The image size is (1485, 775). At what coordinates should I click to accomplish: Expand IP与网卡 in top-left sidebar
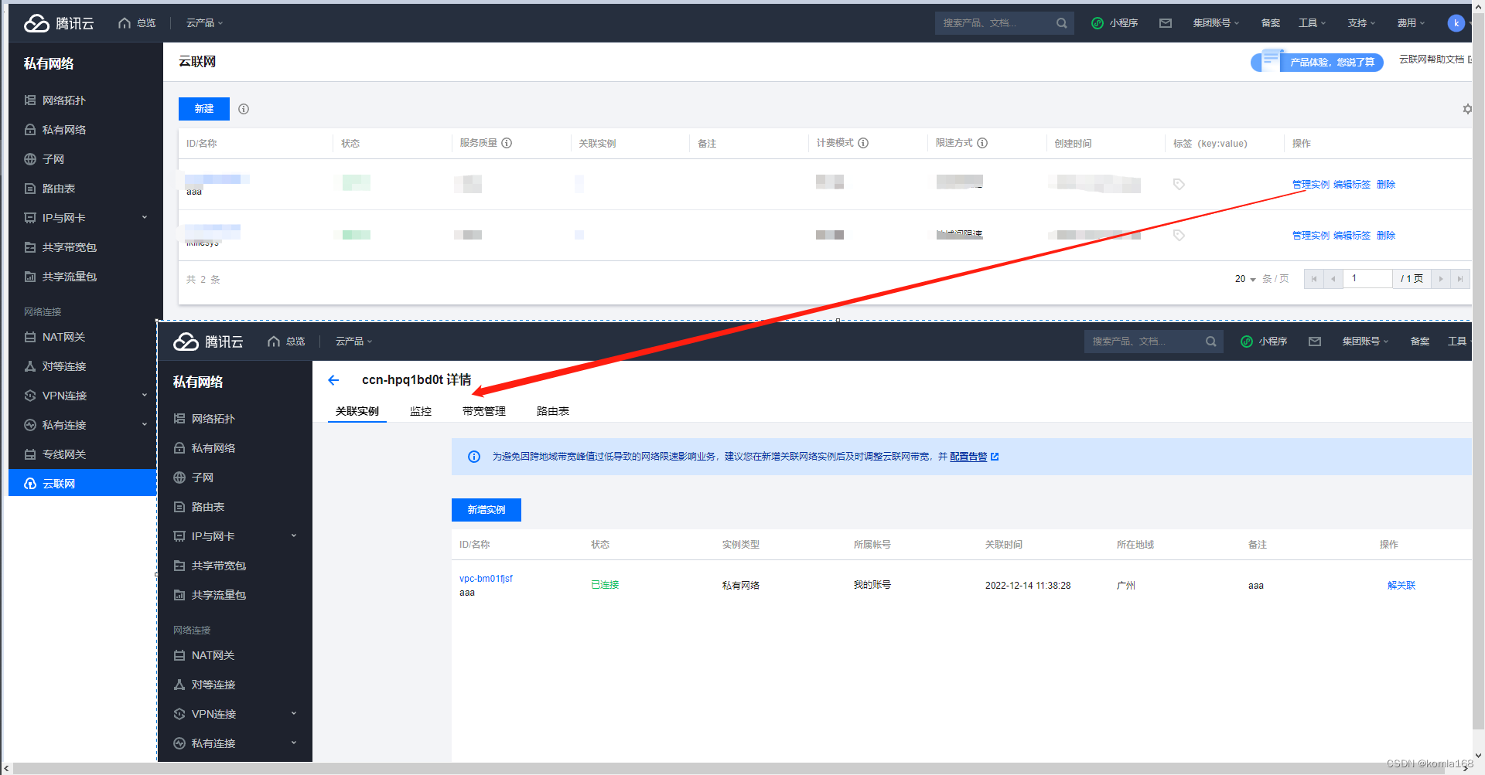point(144,218)
